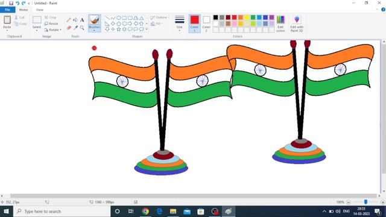Select the Fill with color bucket

pos(75,20)
